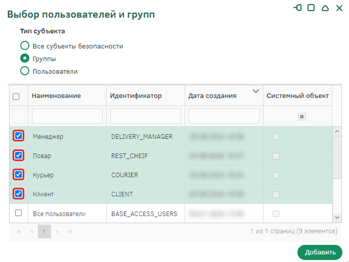Go to the next page of the list

pyautogui.click(x=57, y=231)
